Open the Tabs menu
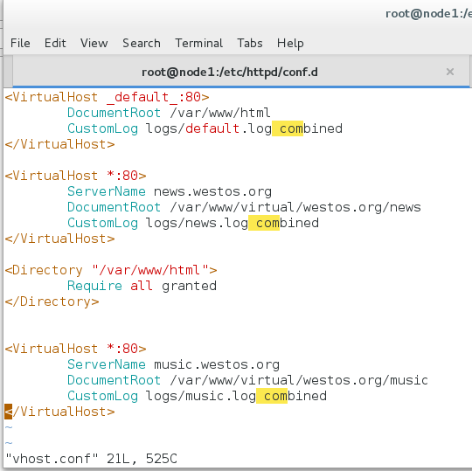Screen dimensions: 472x471 [x=250, y=43]
